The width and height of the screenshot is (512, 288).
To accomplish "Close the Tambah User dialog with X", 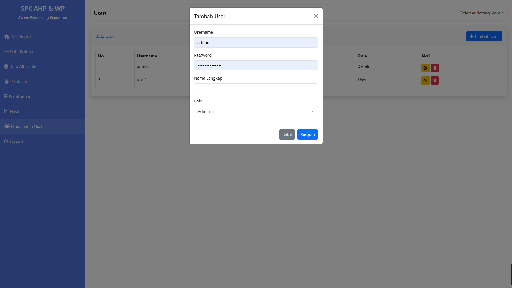I will click(316, 16).
